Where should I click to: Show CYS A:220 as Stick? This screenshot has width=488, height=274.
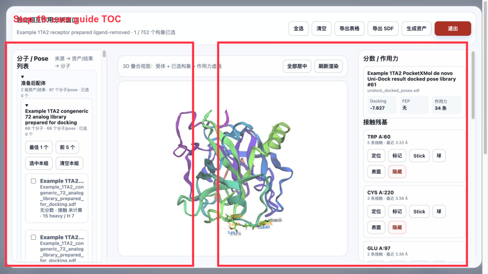(x=419, y=212)
